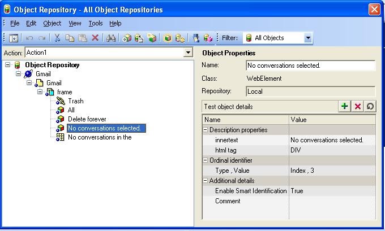Click the Gmail browser globe icon
The height and width of the screenshot is (231, 385).
pos(28,74)
